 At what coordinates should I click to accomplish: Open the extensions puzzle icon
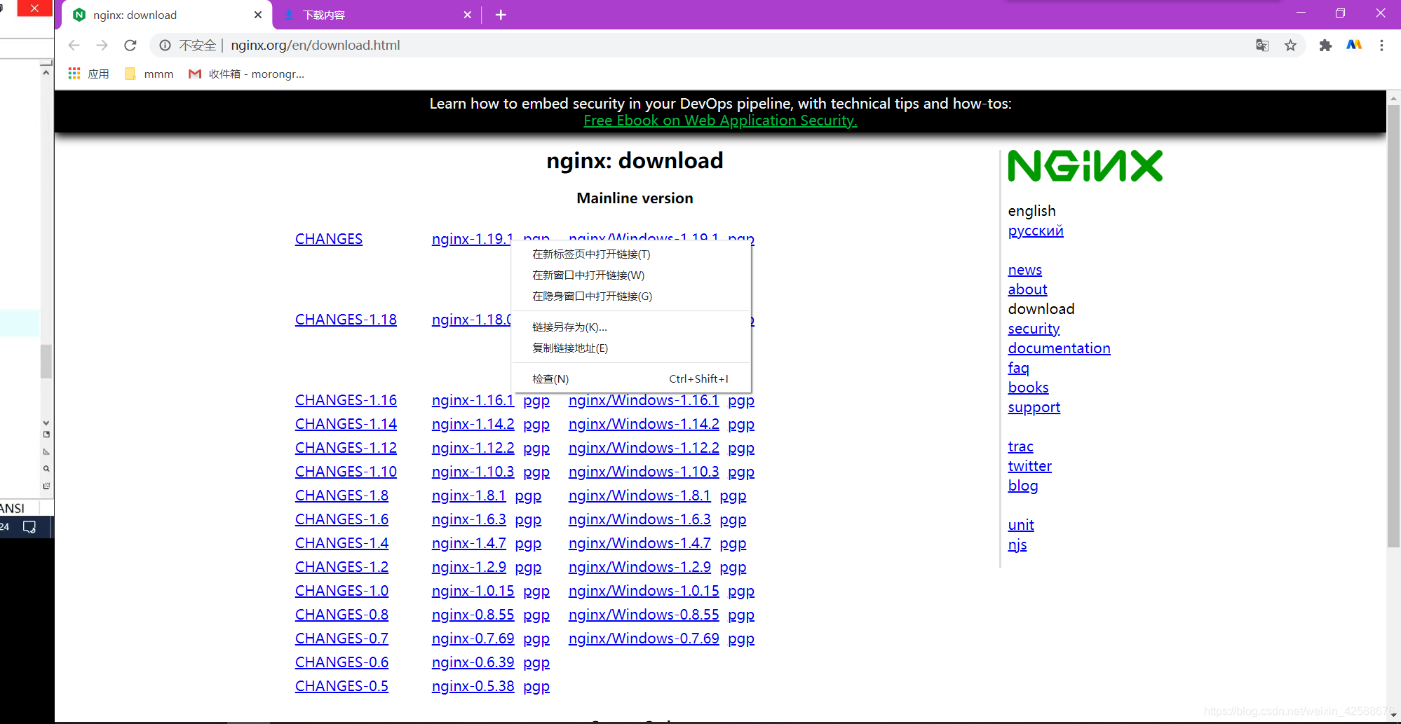(x=1325, y=46)
